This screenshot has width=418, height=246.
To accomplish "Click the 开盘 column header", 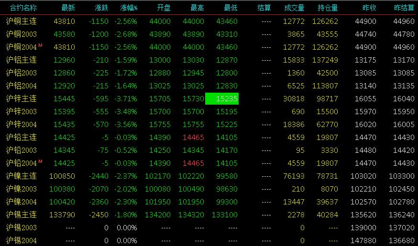I will point(164,8).
